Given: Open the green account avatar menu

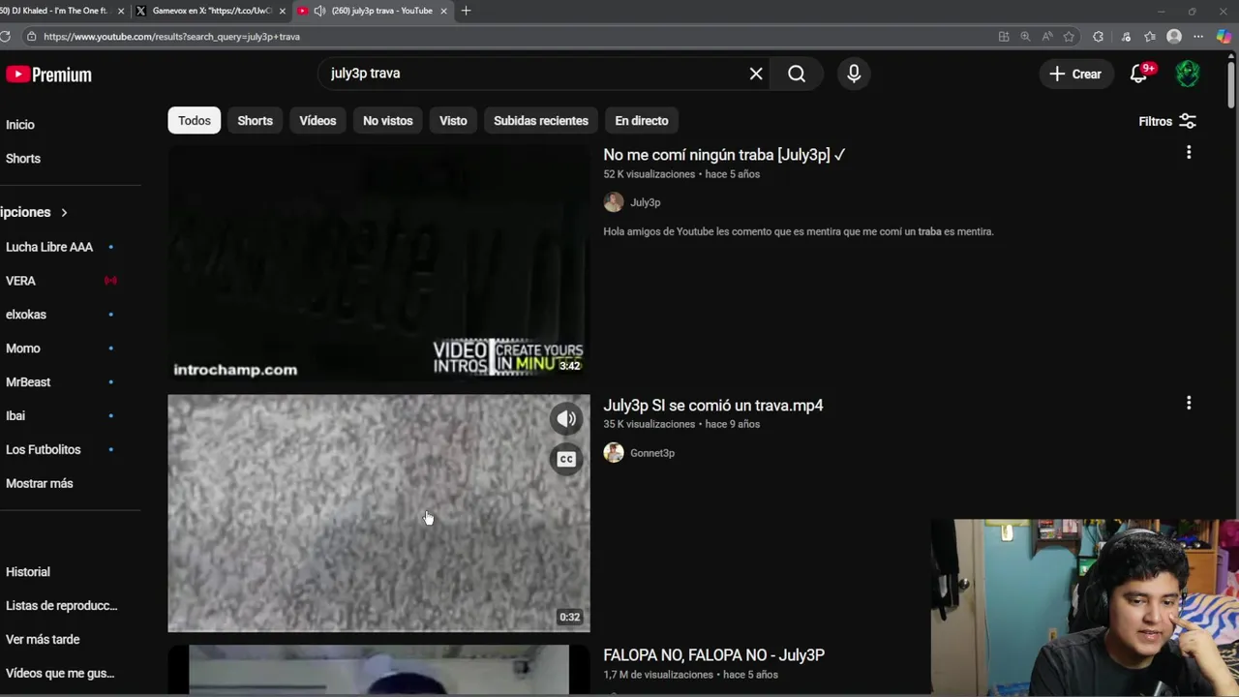Looking at the screenshot, I should pyautogui.click(x=1188, y=74).
